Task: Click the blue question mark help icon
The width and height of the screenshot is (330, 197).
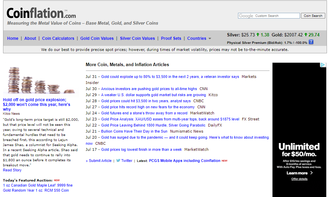Action: [x=311, y=42]
